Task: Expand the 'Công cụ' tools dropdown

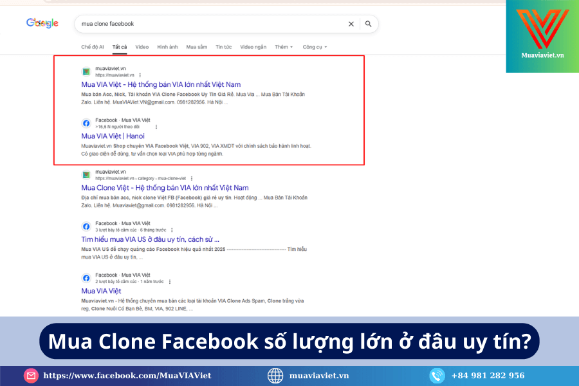Action: 315,47
